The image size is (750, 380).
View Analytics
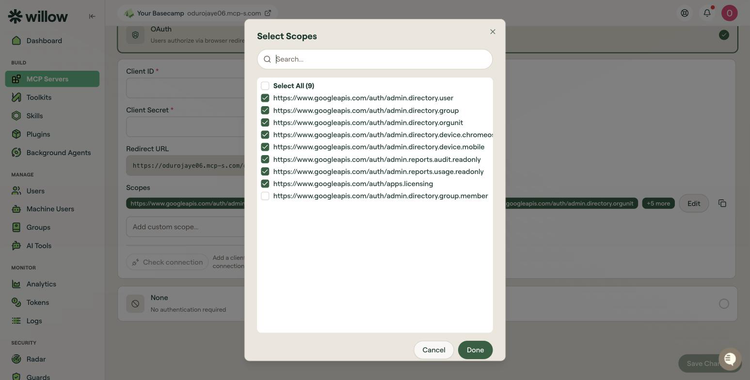(52, 284)
